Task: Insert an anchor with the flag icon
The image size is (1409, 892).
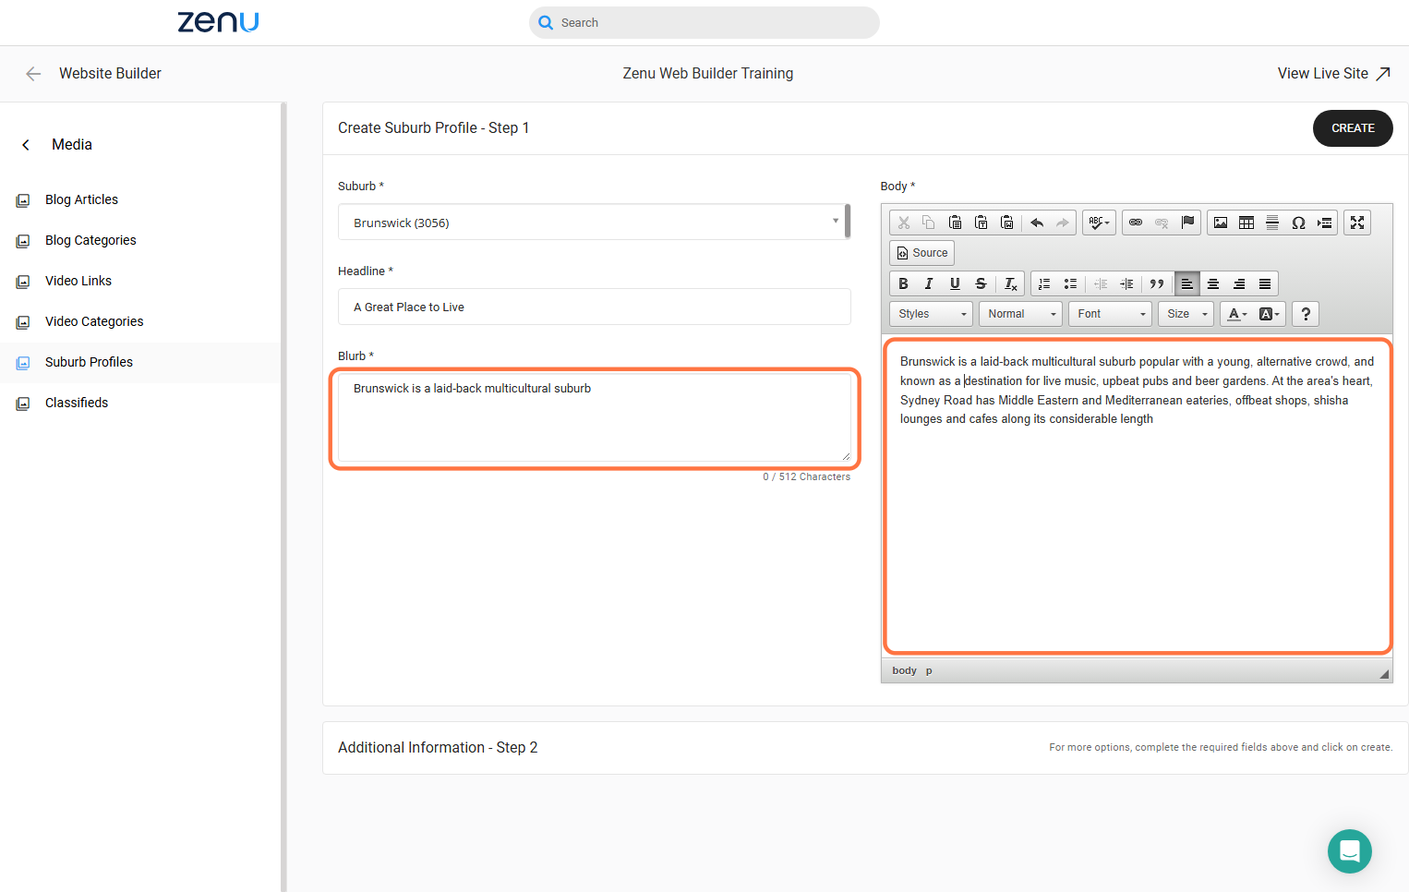Action: tap(1188, 223)
